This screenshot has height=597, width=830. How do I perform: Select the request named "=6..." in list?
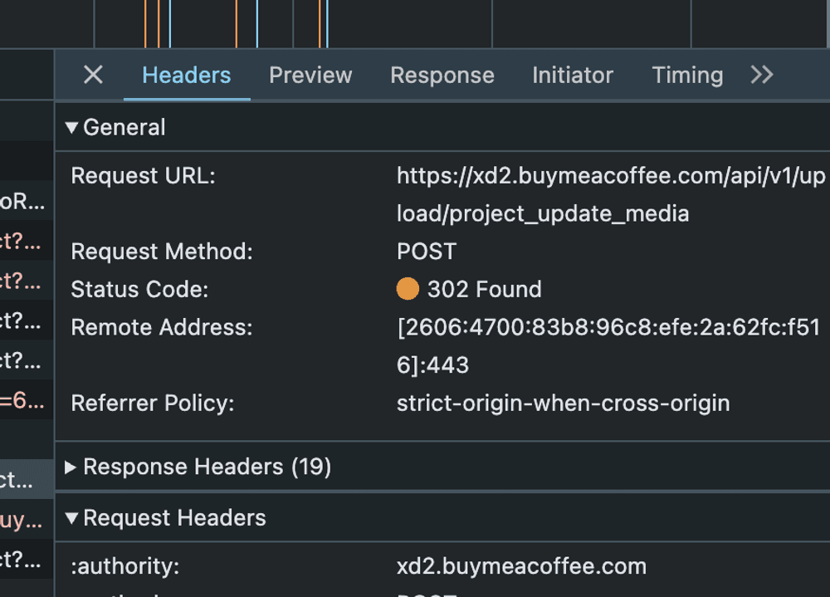(23, 401)
